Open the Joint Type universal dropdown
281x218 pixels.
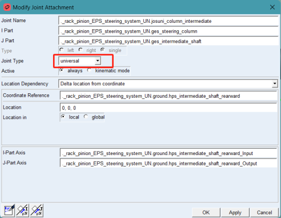click(x=79, y=61)
